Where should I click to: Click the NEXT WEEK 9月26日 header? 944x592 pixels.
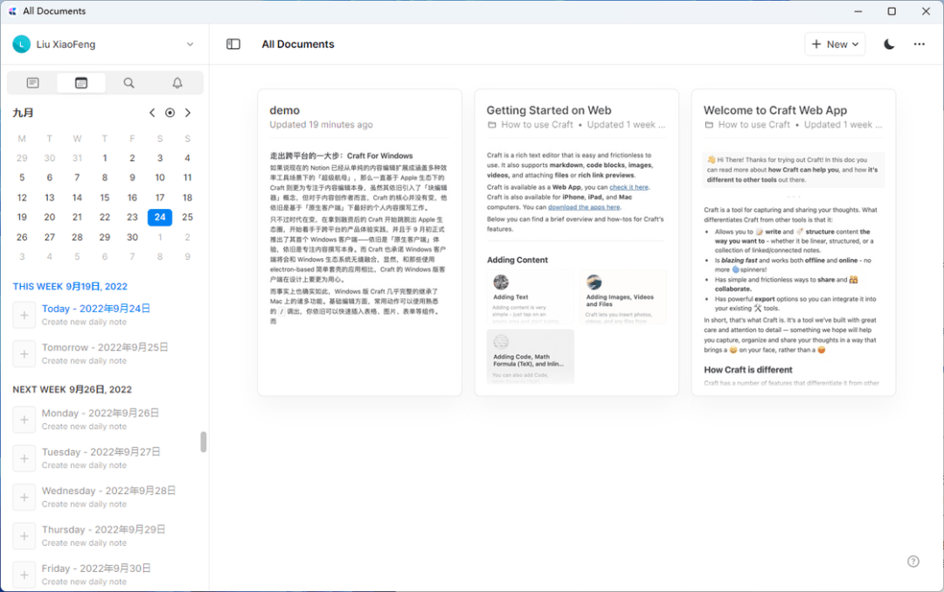coord(73,390)
